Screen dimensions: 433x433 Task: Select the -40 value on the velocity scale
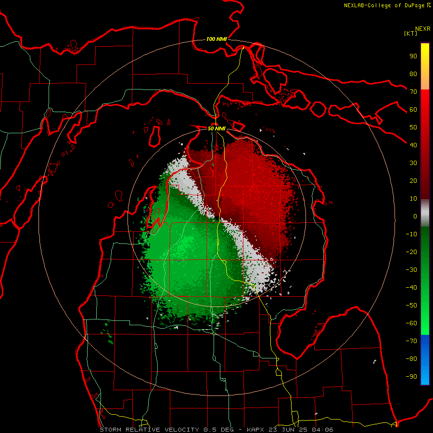(411, 288)
